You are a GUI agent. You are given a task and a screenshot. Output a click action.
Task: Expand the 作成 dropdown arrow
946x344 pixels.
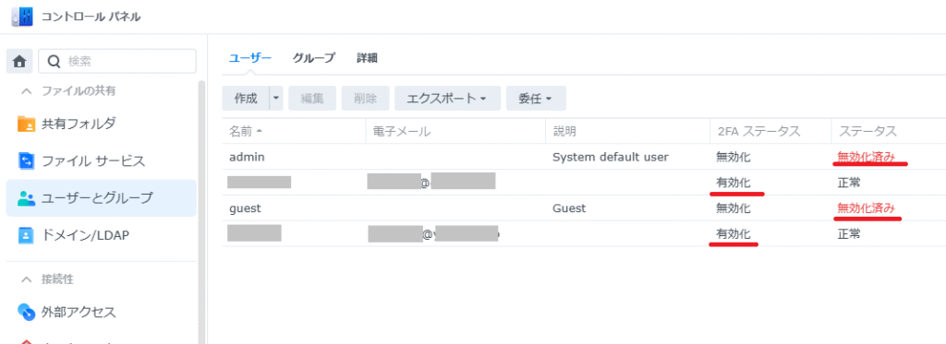click(276, 98)
